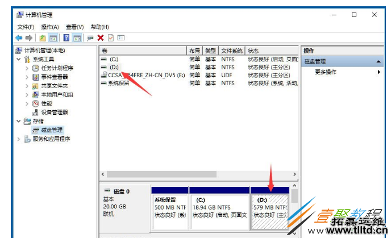The width and height of the screenshot is (391, 238).
Task: Click the 磁盘 0 drive icon
Action: pyautogui.click(x=107, y=191)
